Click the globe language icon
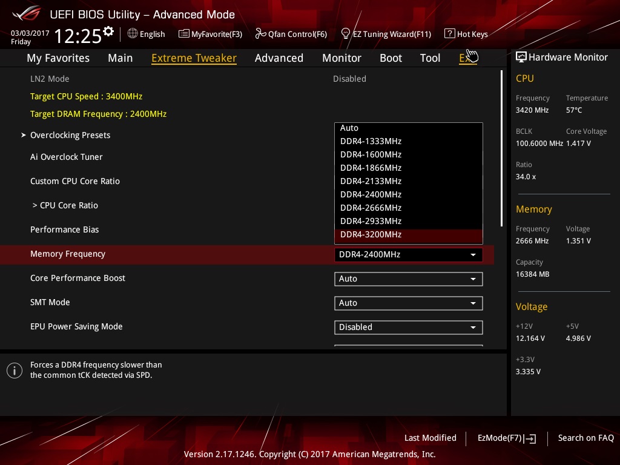This screenshot has width=620, height=465. click(133, 34)
